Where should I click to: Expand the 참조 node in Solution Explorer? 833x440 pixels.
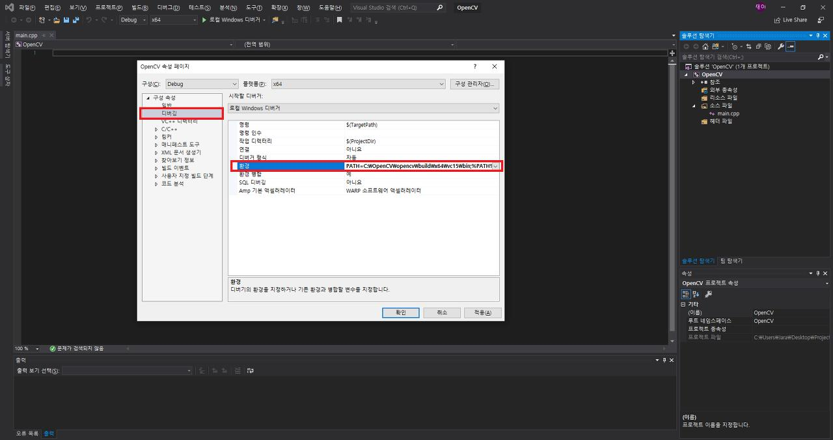693,82
